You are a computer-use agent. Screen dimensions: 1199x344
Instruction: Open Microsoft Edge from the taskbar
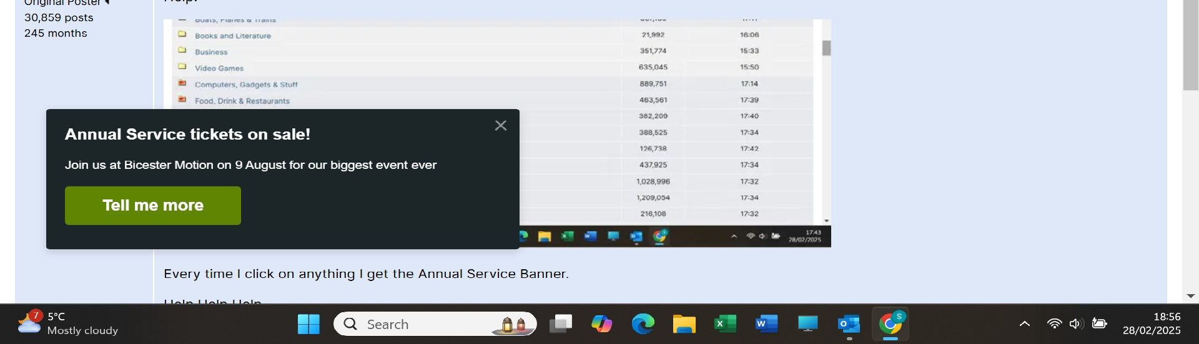[643, 324]
